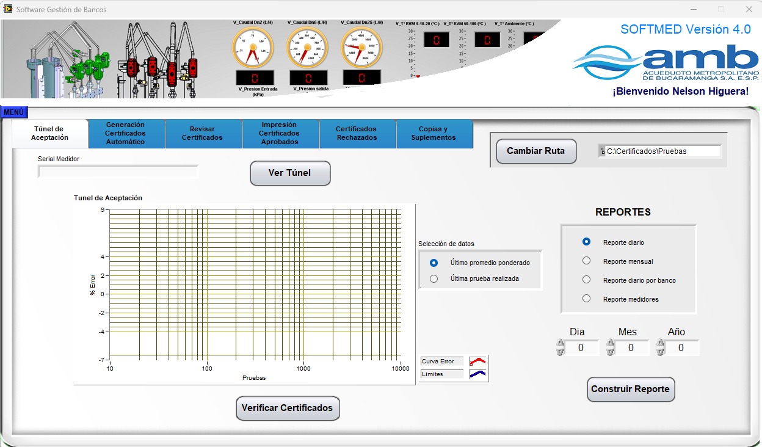Screen dimensions: 762x447
Task: Click the REPORTES heading text
Action: pos(623,213)
